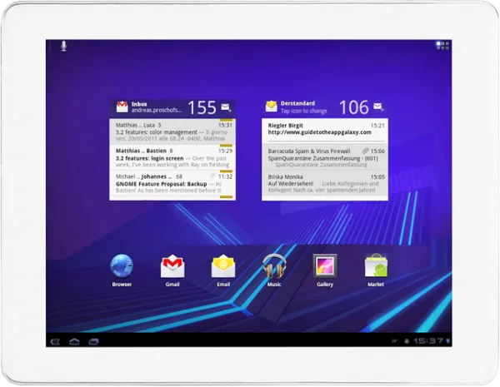500x387 pixels.
Task: Open the '3.2 features: color management' email
Action: (172, 131)
